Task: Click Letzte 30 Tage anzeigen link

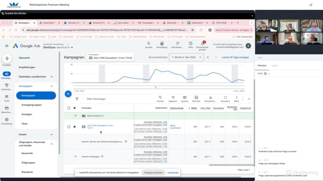Action: tap(236, 57)
